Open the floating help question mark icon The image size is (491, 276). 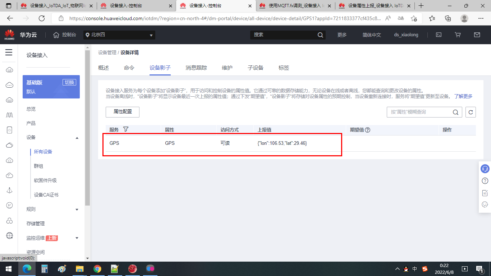485,181
